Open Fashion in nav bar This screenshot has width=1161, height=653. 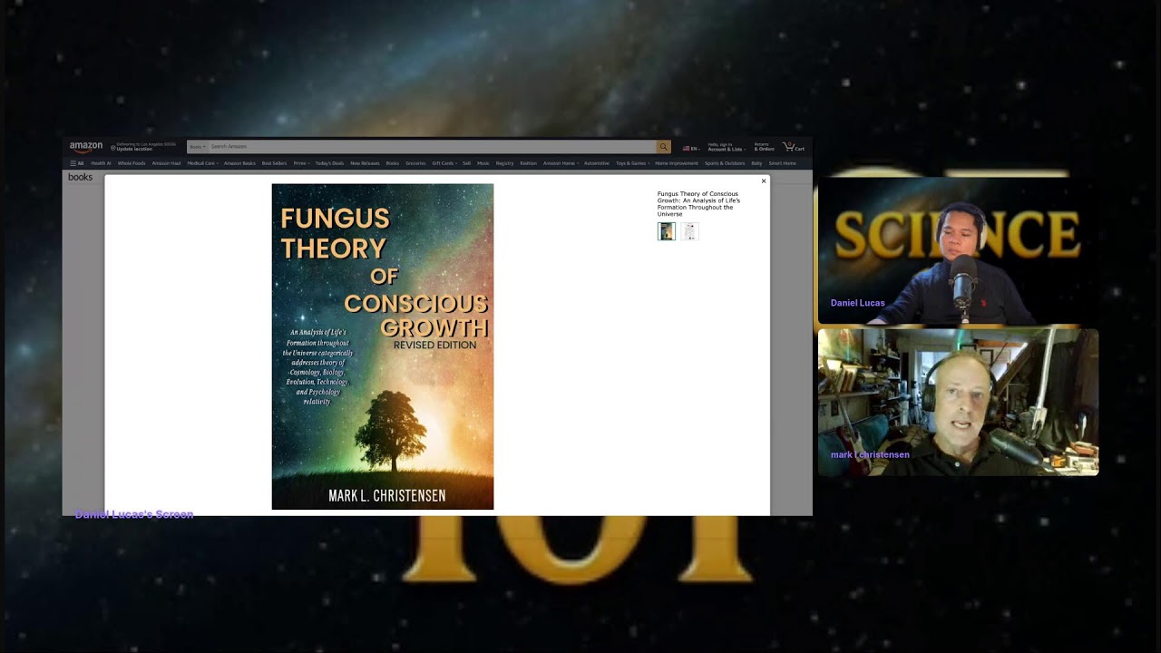pyautogui.click(x=528, y=163)
